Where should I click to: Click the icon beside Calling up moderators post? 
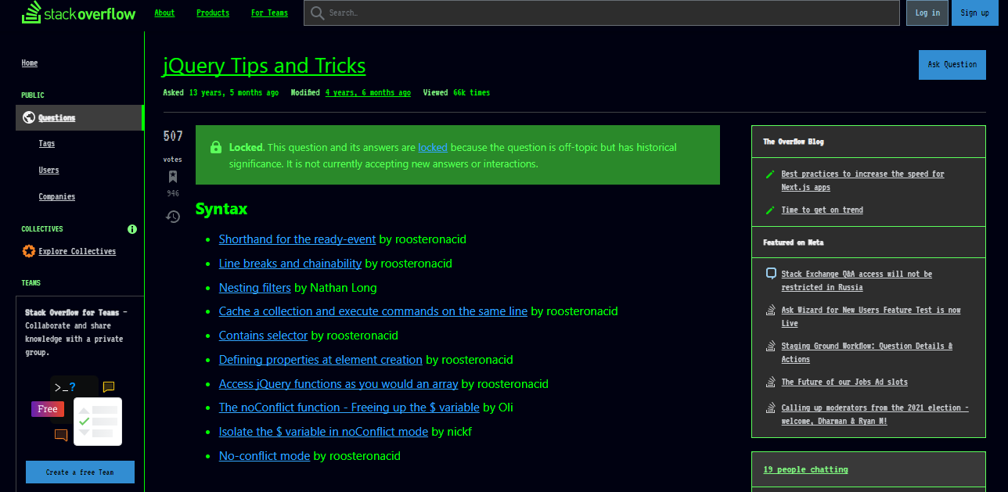[771, 408]
